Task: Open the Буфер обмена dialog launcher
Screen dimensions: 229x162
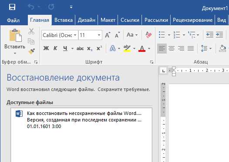Action: coord(36,62)
